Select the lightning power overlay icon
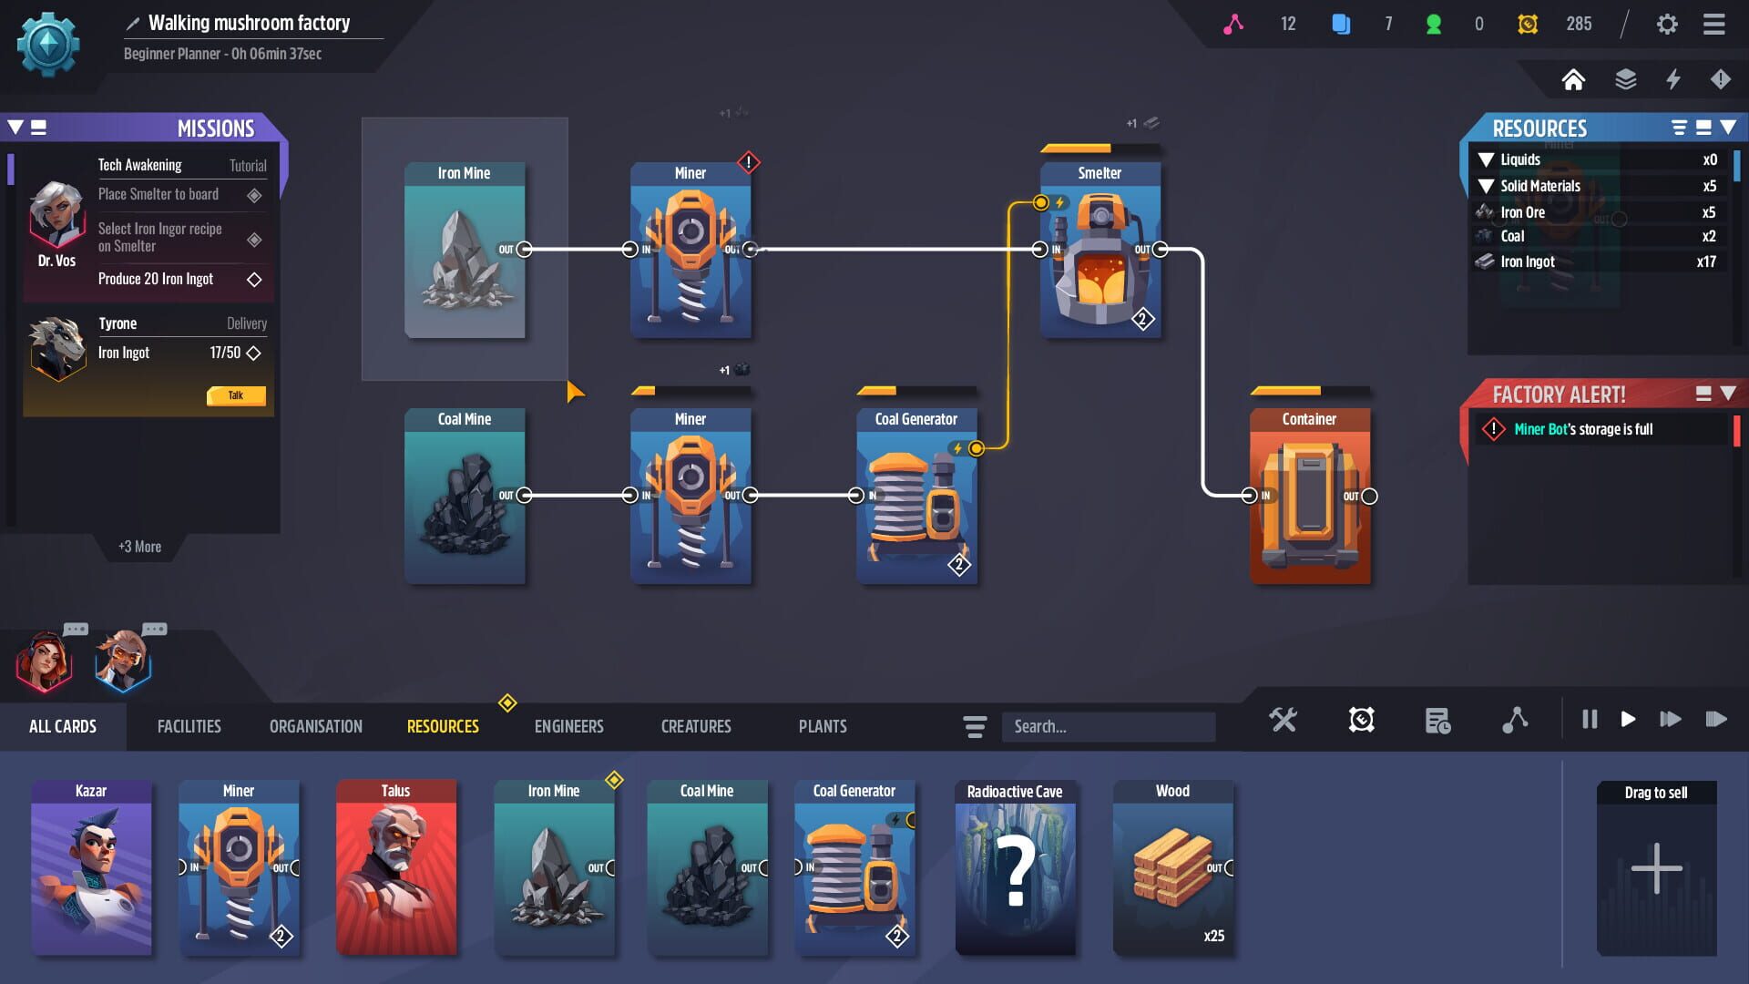The height and width of the screenshot is (984, 1749). click(x=1673, y=80)
